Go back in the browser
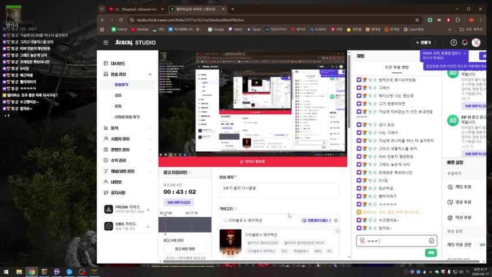The height and width of the screenshot is (277, 492). coord(103,20)
